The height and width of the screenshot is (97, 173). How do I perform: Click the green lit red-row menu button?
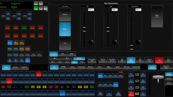pos(24,28)
